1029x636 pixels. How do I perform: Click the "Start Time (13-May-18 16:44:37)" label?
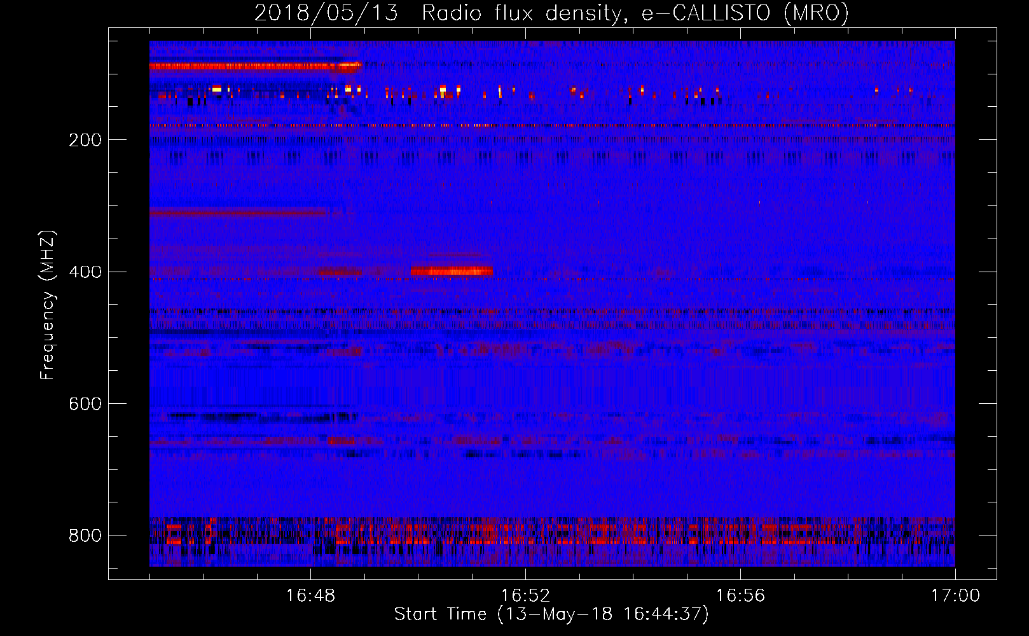tap(551, 614)
